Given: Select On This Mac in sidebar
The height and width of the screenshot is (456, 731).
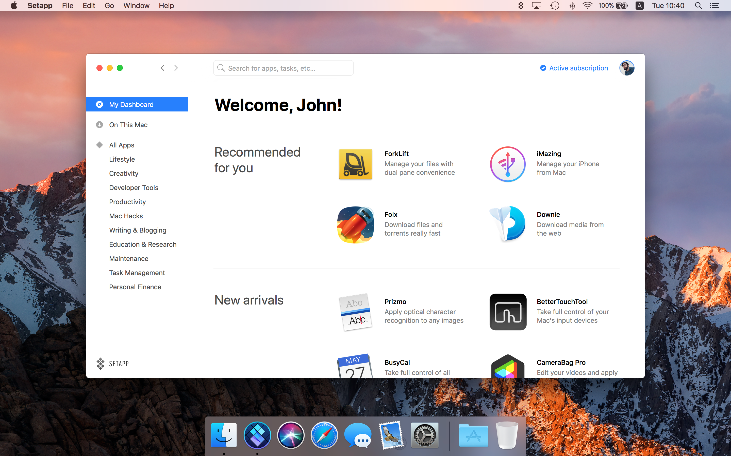Looking at the screenshot, I should [128, 125].
